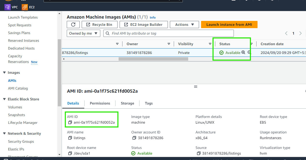306x160 pixels.
Task: Open the Recycle Bin button
Action: [x=100, y=25]
